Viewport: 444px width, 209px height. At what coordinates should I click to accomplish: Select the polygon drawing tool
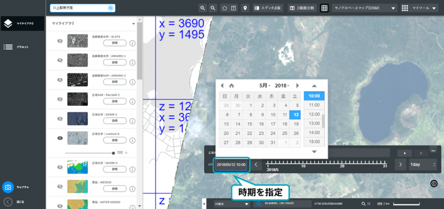224,8
